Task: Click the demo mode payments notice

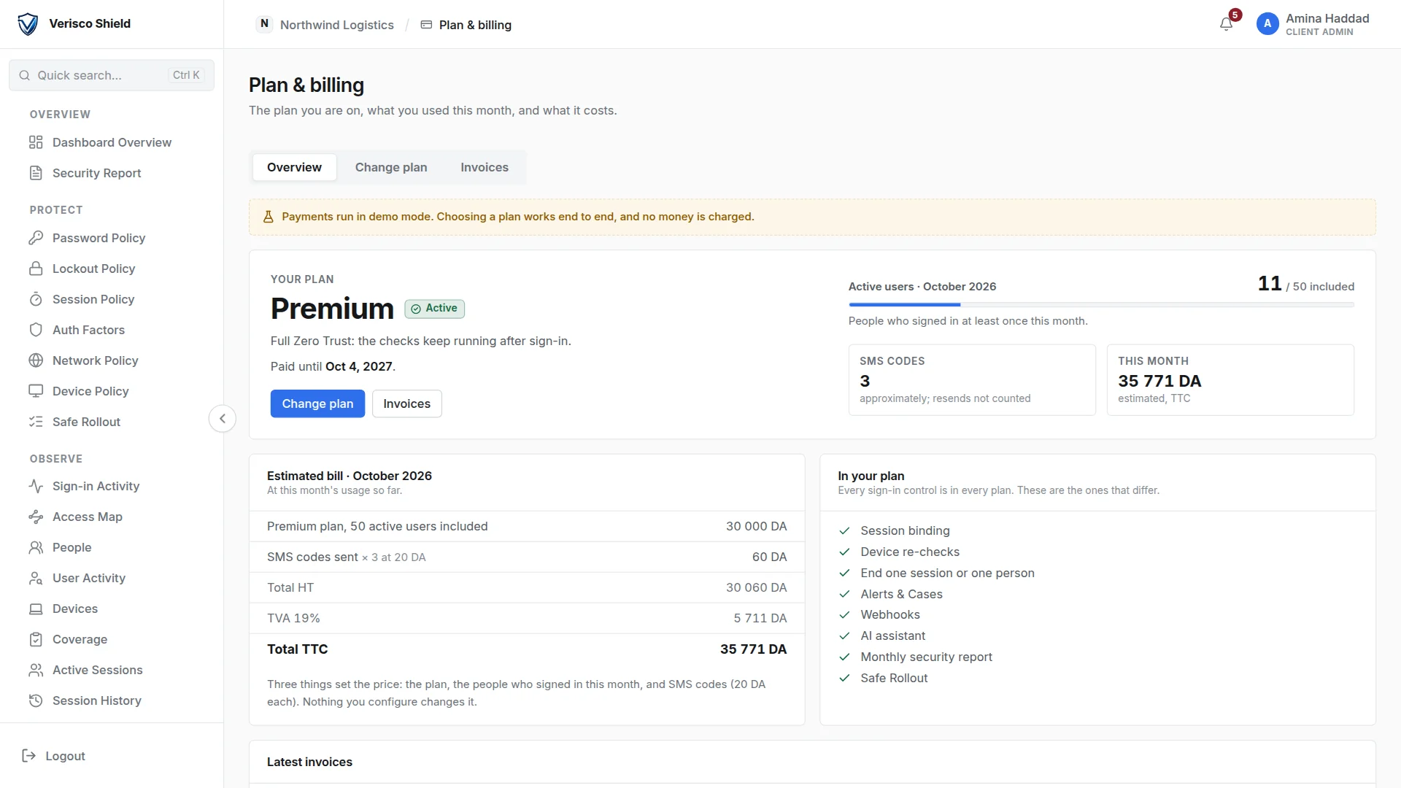Action: [812, 217]
